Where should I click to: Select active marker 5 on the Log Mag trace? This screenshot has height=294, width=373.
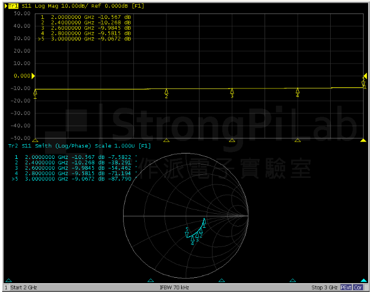363,84
